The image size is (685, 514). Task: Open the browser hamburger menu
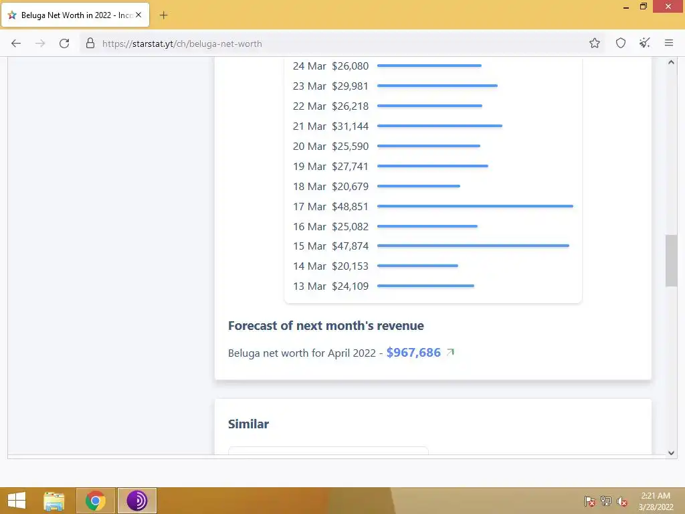point(669,43)
